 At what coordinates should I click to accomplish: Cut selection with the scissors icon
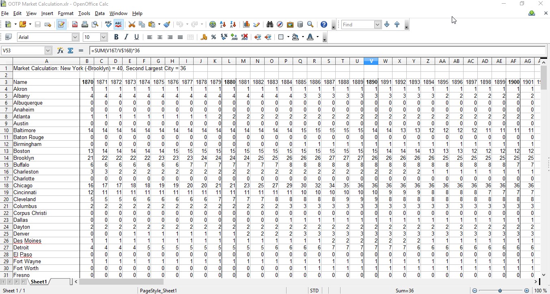132,25
